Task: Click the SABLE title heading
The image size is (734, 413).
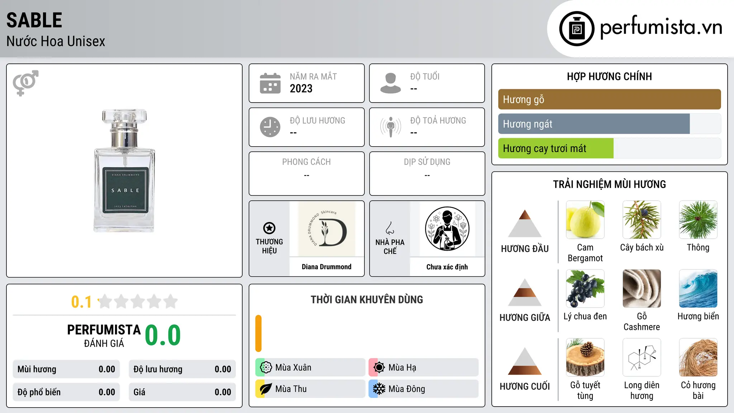Action: [34, 20]
